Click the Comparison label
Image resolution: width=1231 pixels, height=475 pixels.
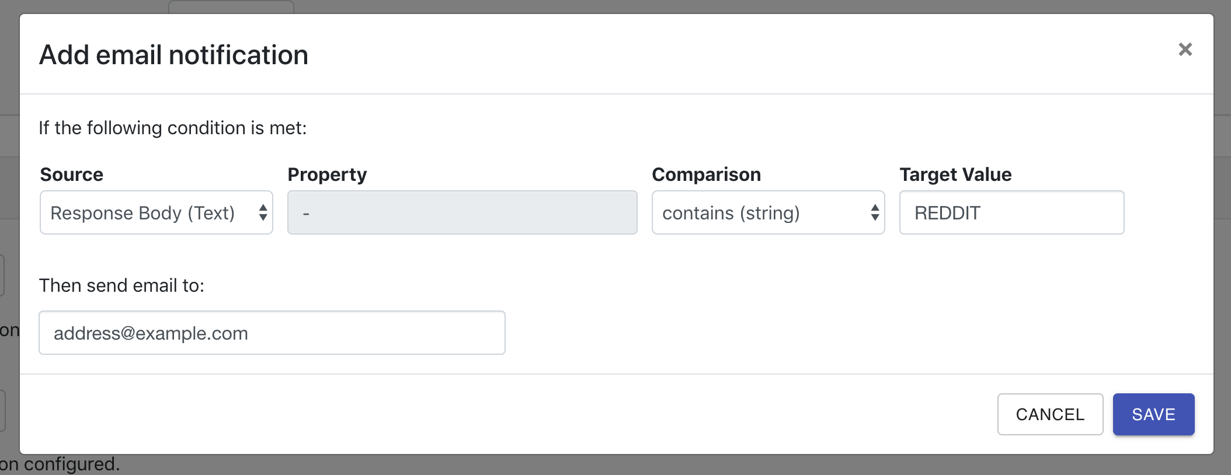pyautogui.click(x=706, y=174)
